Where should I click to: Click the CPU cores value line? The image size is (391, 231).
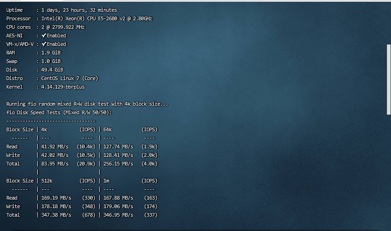coord(63,27)
